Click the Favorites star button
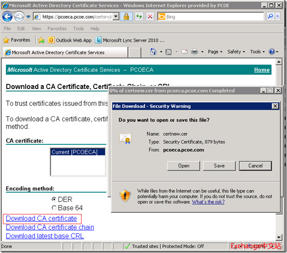This screenshot has height=253, width=287. point(16,40)
